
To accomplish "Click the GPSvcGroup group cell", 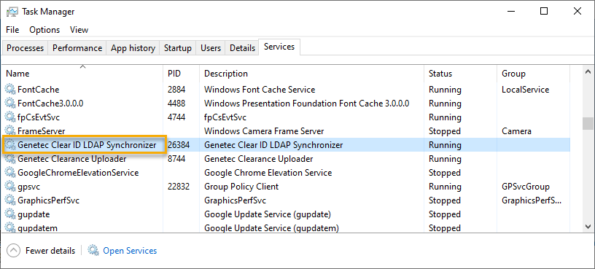I will 526,187.
